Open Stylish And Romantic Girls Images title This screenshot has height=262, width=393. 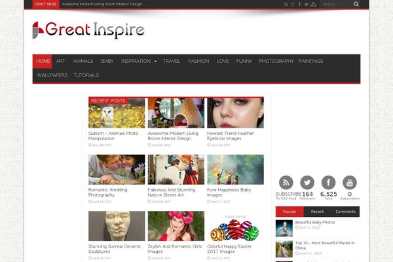[175, 249]
